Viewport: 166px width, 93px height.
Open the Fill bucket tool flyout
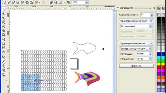[3, 70]
